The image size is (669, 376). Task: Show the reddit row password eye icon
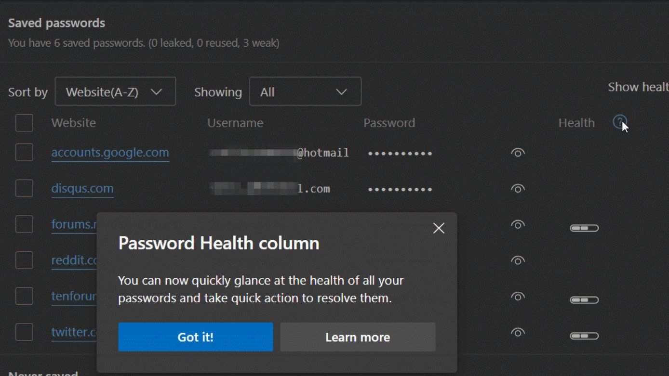pyautogui.click(x=518, y=260)
